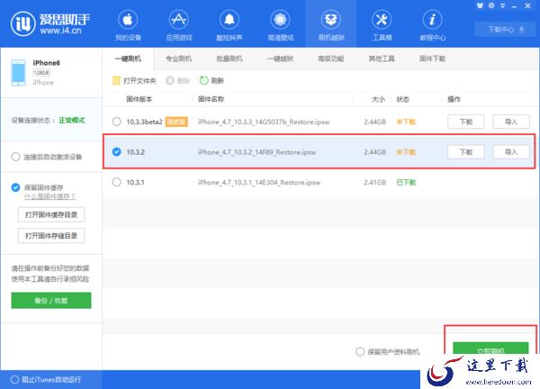Screen dimensions: 540x389
Task: Click the 删除 delete toolbar item
Action: 177,81
